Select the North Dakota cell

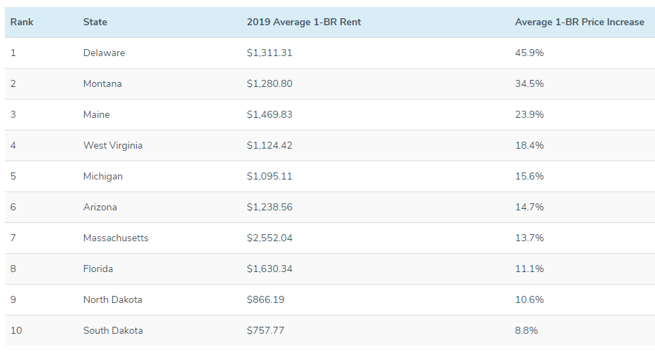112,299
